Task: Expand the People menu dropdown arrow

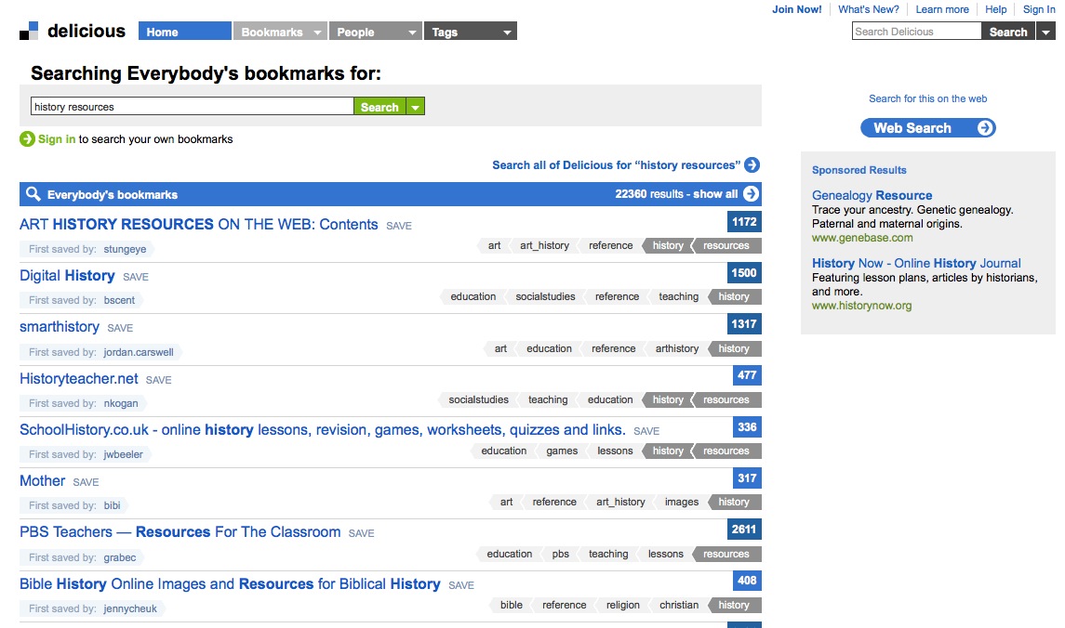Action: [412, 33]
